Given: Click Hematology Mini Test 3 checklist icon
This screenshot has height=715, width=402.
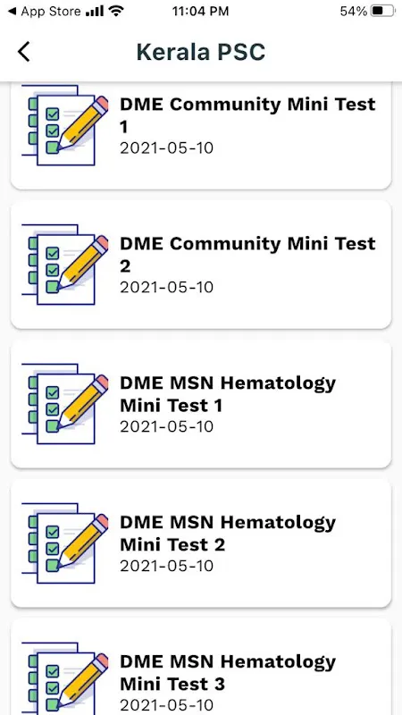Looking at the screenshot, I should tap(65, 678).
